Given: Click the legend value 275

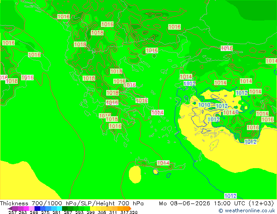Looking at the screenshot, I should 45,212.
